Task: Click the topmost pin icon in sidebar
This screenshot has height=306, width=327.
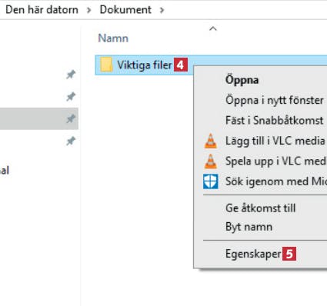Action: coord(71,75)
